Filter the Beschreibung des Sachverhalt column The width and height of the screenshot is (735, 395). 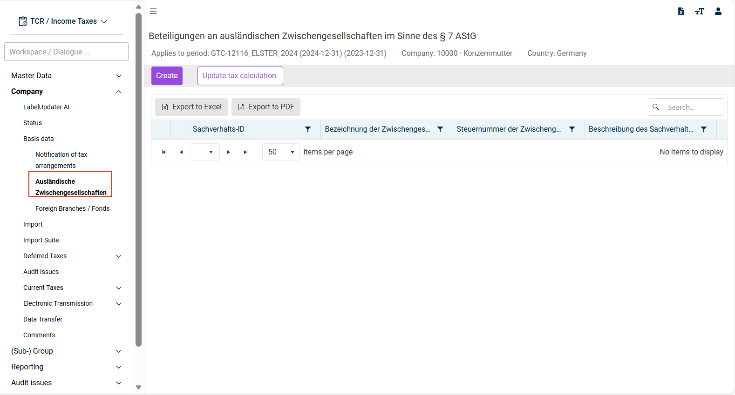[704, 129]
